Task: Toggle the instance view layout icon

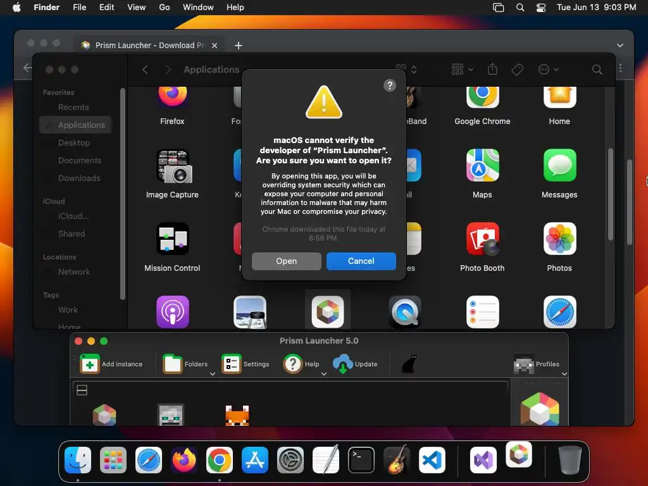Action: coord(82,390)
